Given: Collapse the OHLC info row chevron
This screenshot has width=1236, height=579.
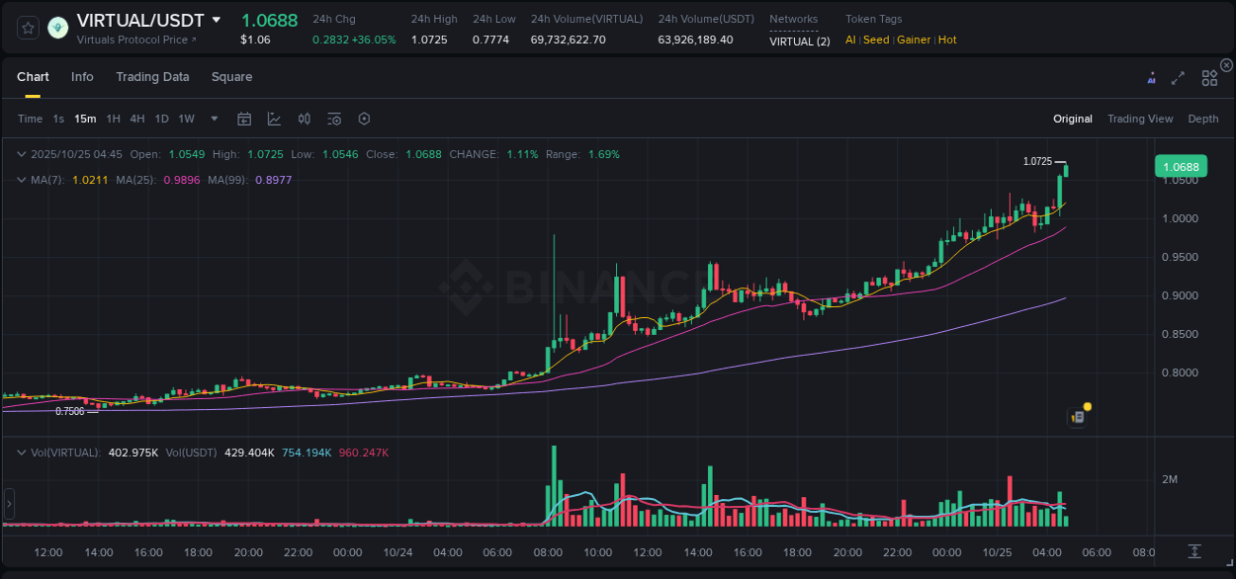Looking at the screenshot, I should pos(22,154).
